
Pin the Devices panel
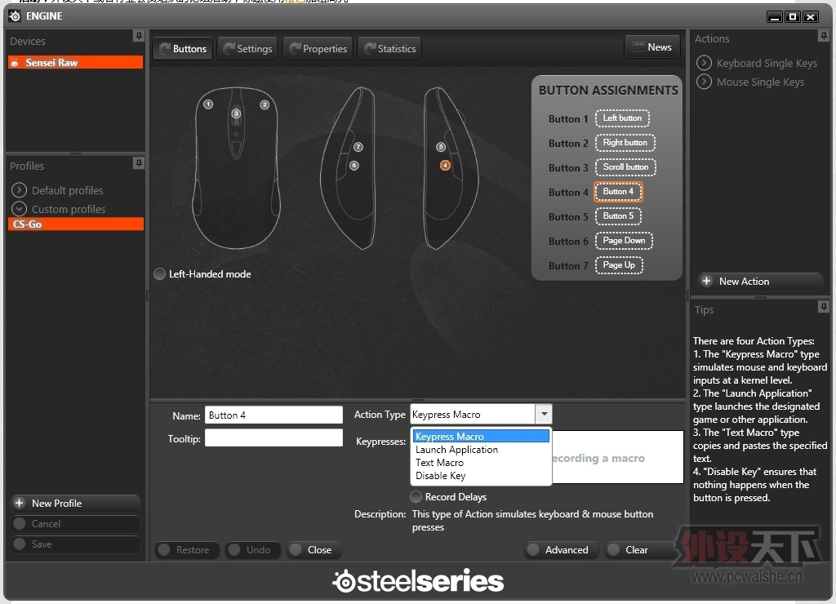click(x=139, y=36)
